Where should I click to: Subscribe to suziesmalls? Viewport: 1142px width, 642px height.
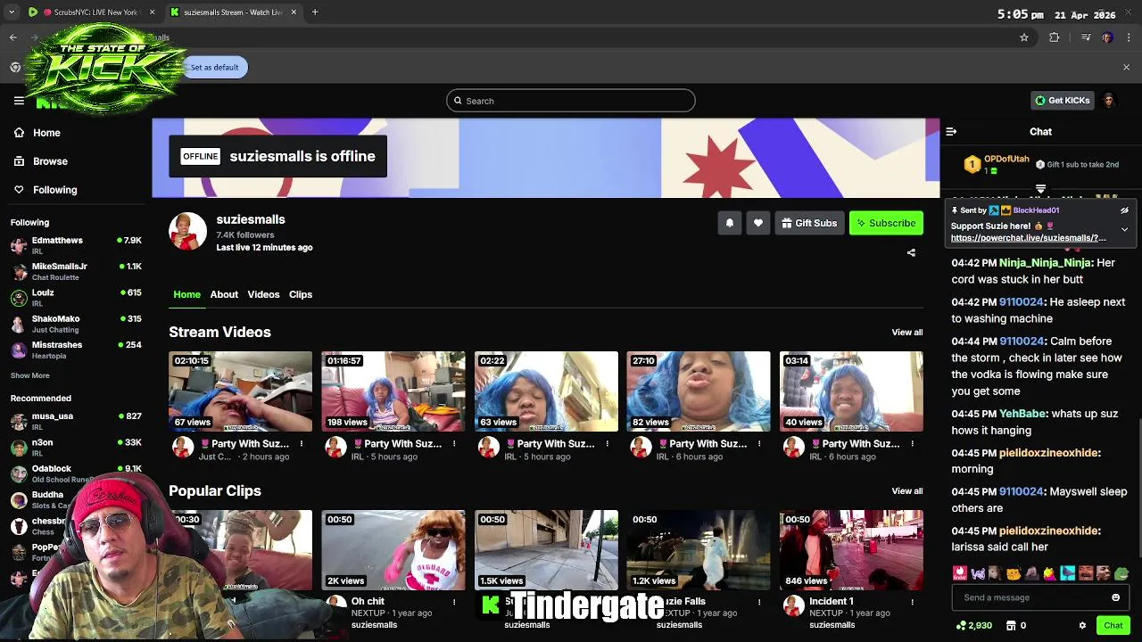tap(886, 223)
